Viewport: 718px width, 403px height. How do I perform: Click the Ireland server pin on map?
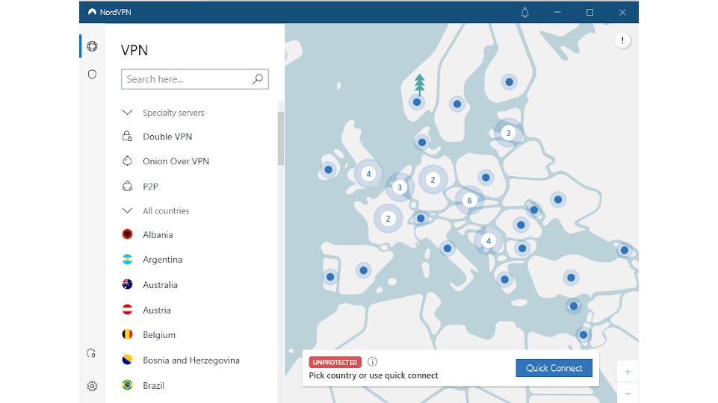pos(328,169)
